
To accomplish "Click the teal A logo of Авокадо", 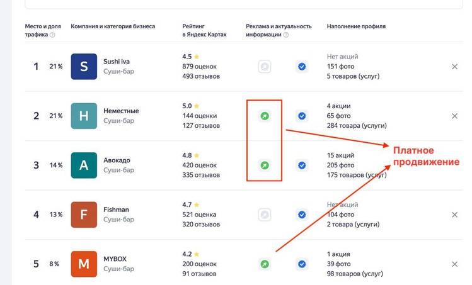I will (x=84, y=165).
